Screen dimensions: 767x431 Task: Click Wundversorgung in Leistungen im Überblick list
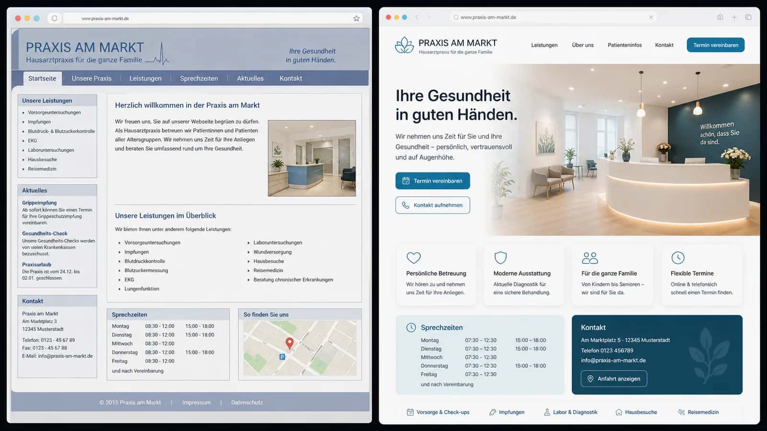pyautogui.click(x=272, y=252)
